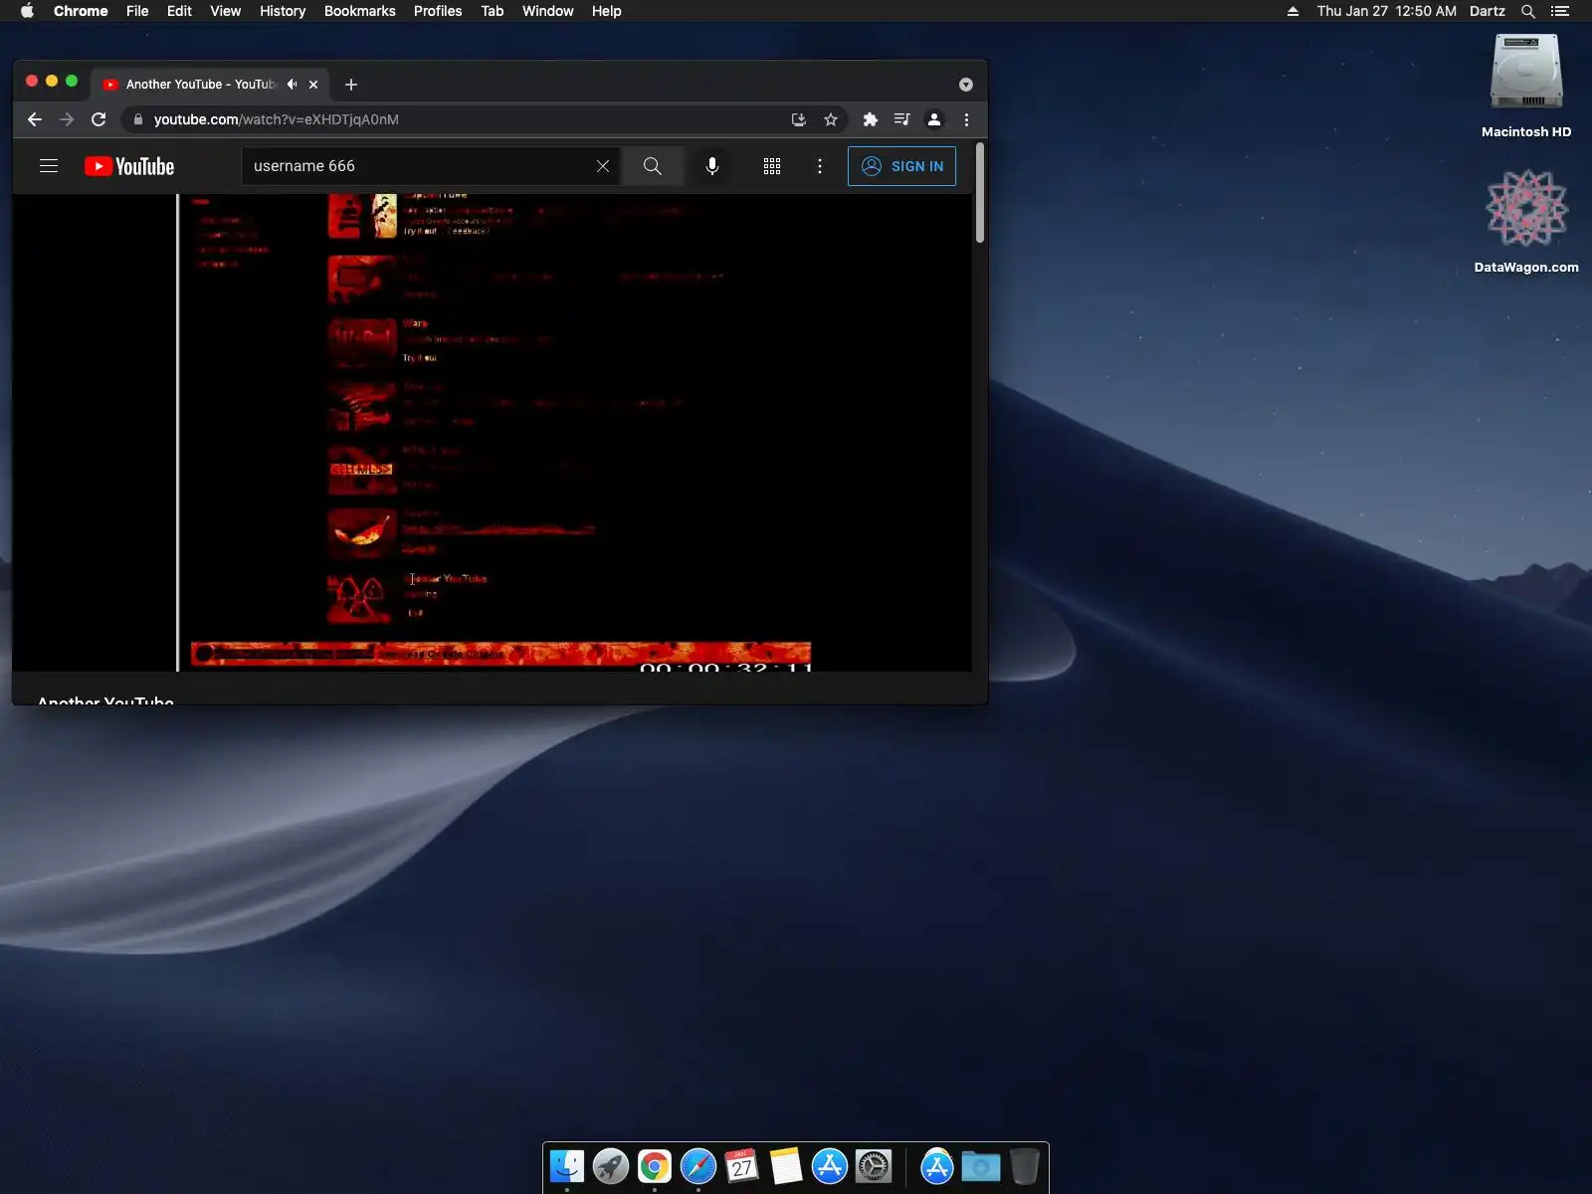1592x1194 pixels.
Task: Open the Help menu
Action: tap(606, 11)
